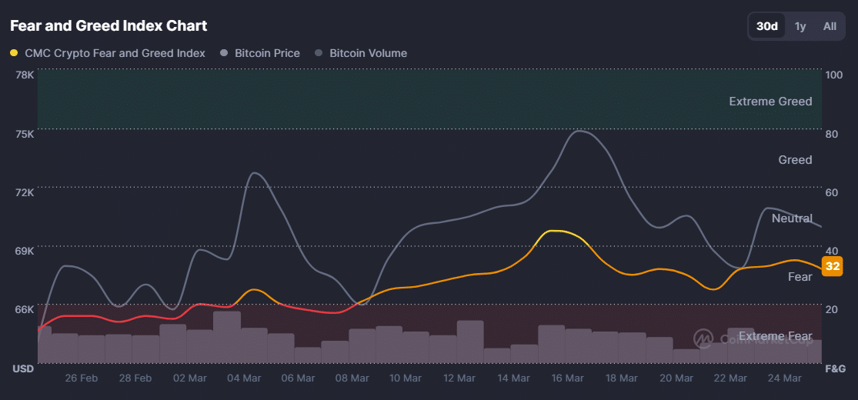Image resolution: width=858 pixels, height=400 pixels.
Task: Click the orange 32 current value badge
Action: click(x=832, y=267)
